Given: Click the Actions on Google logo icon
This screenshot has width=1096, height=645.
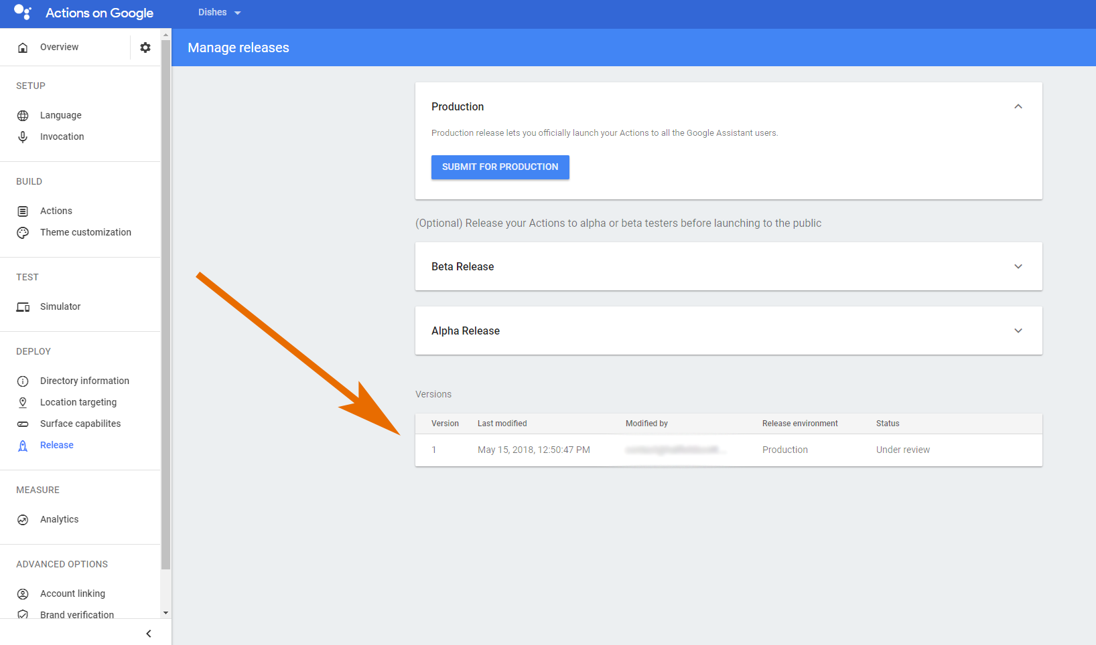Looking at the screenshot, I should point(23,12).
